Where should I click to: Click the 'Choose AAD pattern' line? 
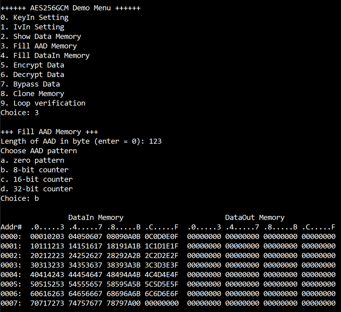click(39, 151)
